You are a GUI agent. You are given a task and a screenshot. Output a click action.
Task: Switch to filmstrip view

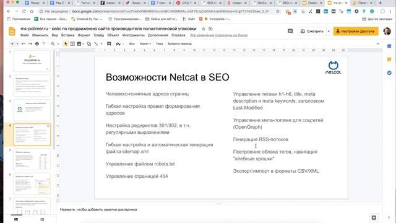pyautogui.click(x=16, y=219)
